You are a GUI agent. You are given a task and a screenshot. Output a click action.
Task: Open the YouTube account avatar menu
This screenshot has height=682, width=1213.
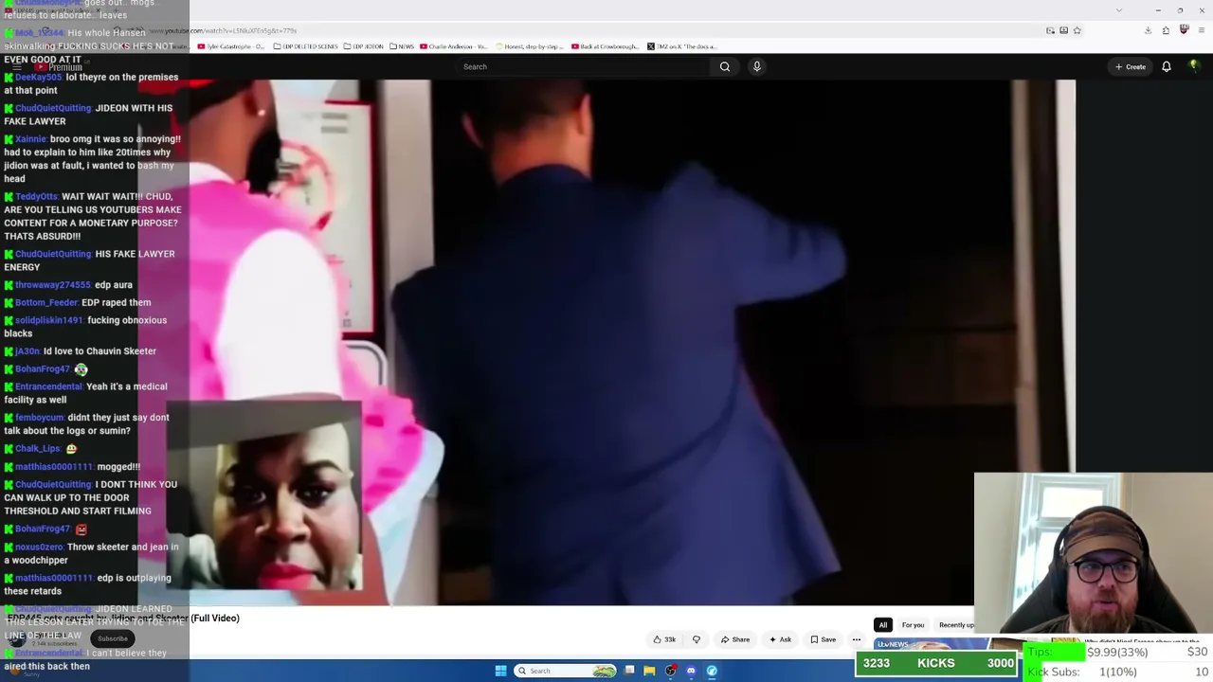coord(1194,66)
